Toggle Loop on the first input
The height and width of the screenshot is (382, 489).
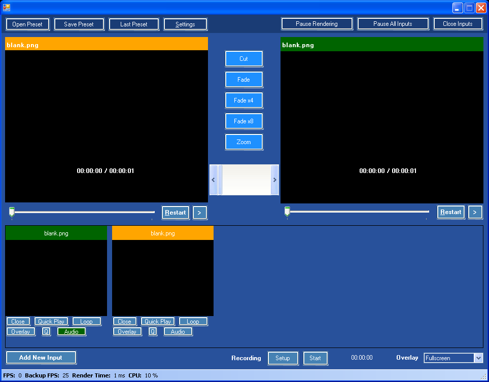tap(87, 322)
